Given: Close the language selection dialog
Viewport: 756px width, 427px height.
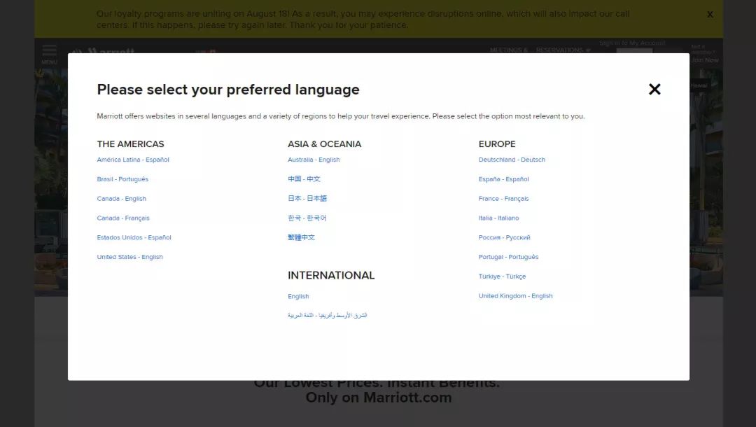Looking at the screenshot, I should click(654, 89).
